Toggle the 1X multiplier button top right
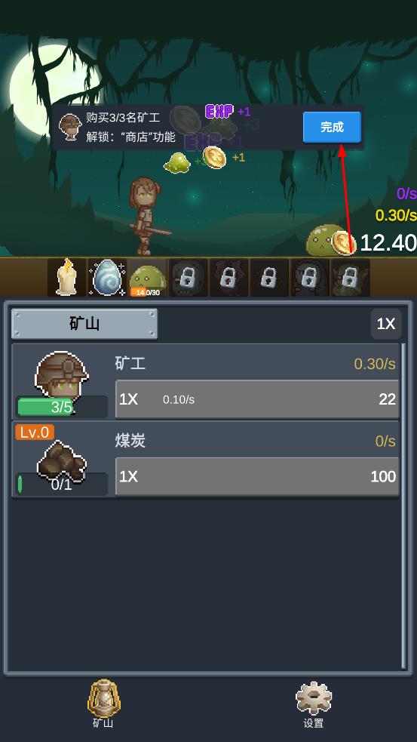 coord(386,324)
